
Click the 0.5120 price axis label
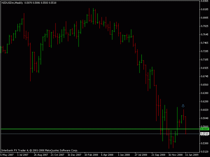205,152
